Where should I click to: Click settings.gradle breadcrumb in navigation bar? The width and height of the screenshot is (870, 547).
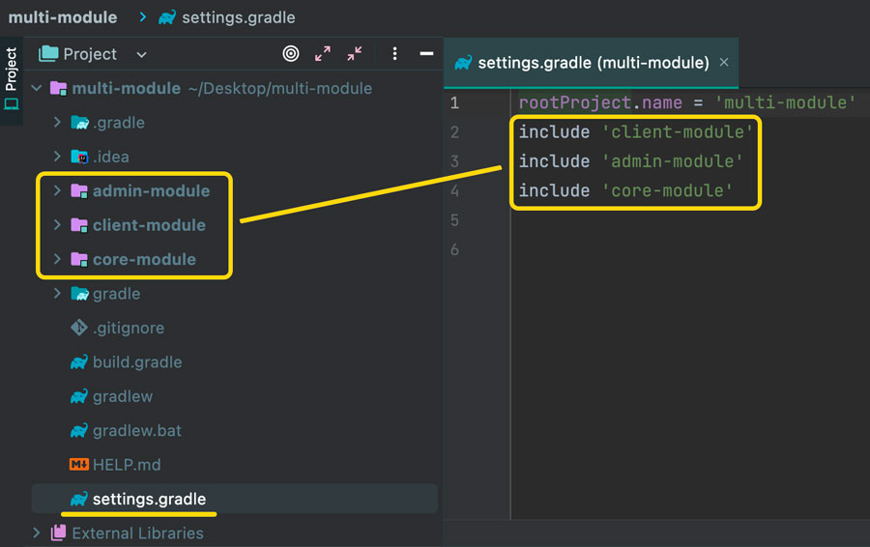(239, 17)
